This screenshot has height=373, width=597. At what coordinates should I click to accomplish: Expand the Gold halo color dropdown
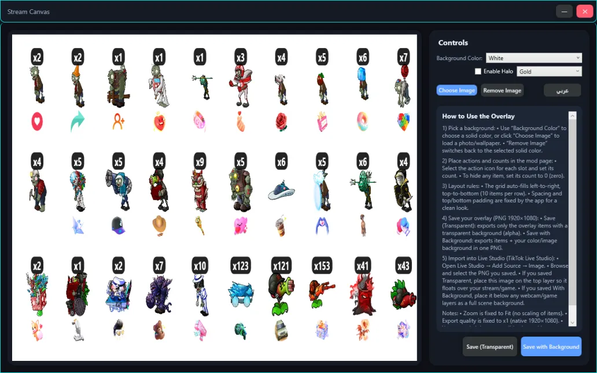coord(548,72)
